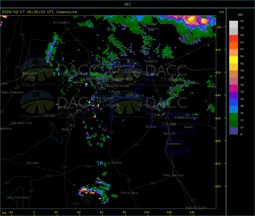The width and height of the screenshot is (255, 216).
Task: Select the yellow 51 dBZ legend swatch
Action: [233, 60]
